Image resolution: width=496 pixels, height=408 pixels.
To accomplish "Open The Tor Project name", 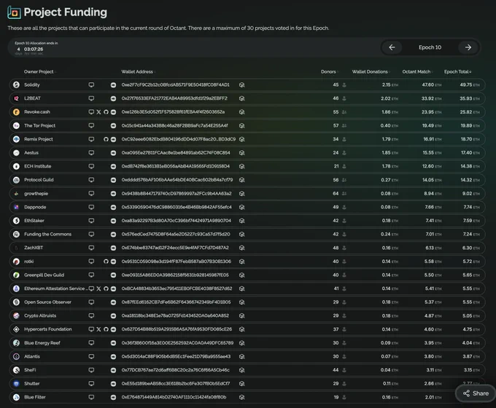I will 39,125.
